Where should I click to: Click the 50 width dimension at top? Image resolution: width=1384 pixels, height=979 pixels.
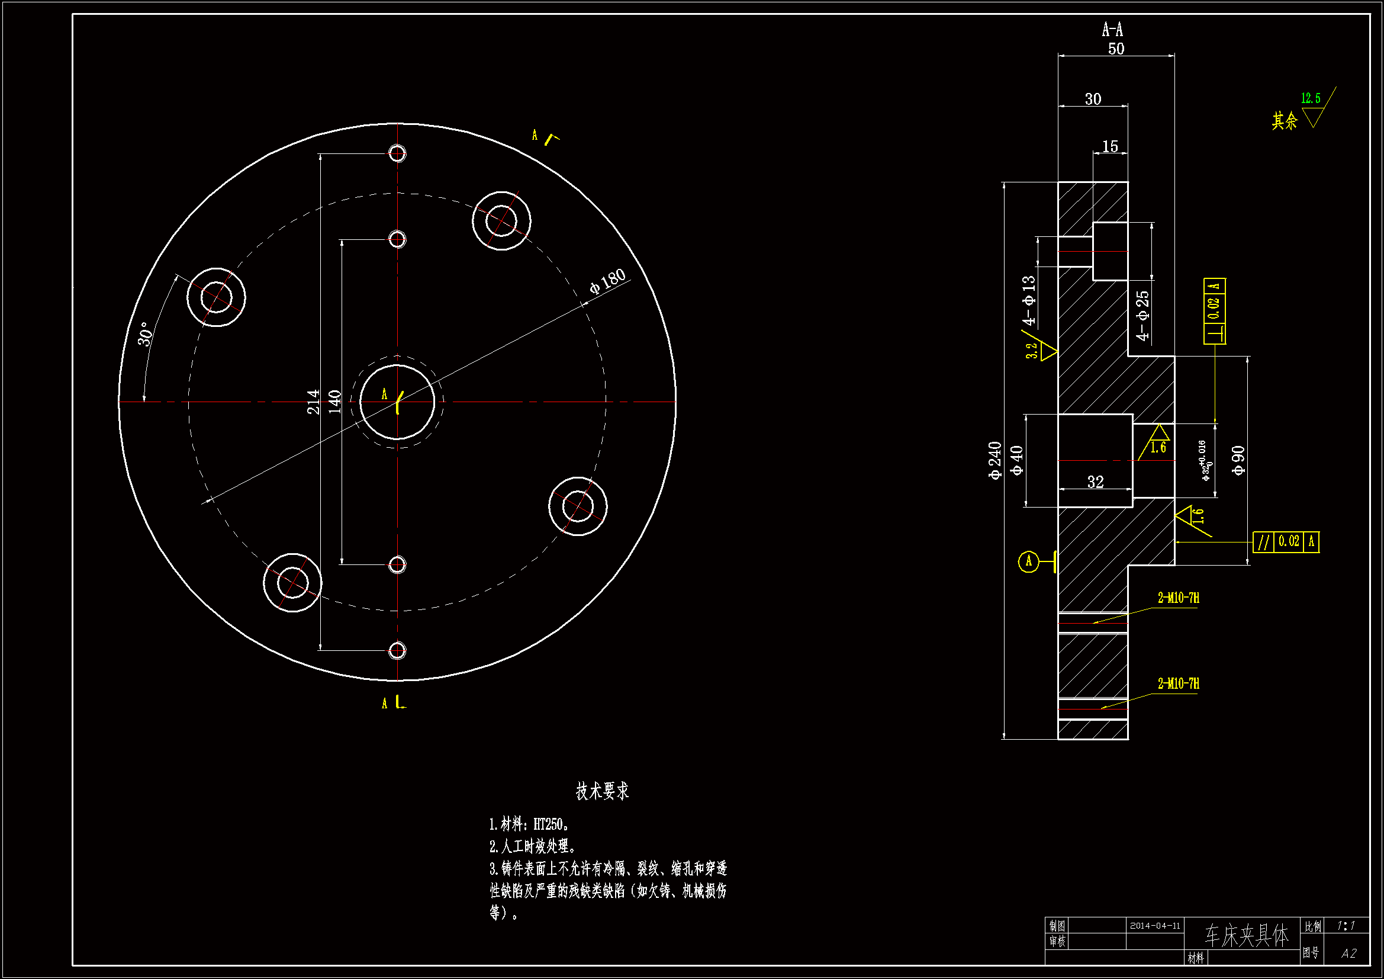coord(1116,49)
